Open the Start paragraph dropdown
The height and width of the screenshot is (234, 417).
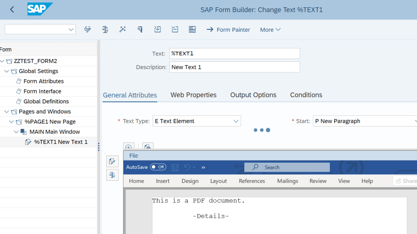tap(414, 121)
